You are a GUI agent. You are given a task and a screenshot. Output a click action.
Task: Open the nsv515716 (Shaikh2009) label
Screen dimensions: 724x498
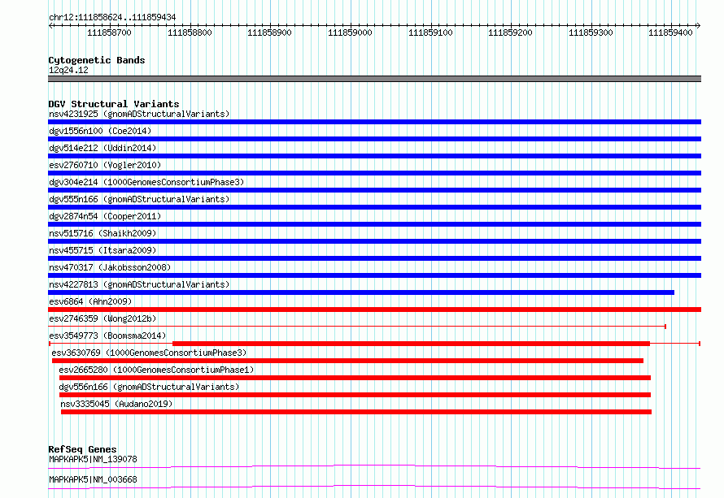102,233
